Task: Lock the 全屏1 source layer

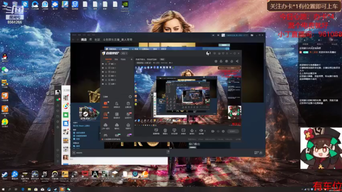Action: coord(106,84)
